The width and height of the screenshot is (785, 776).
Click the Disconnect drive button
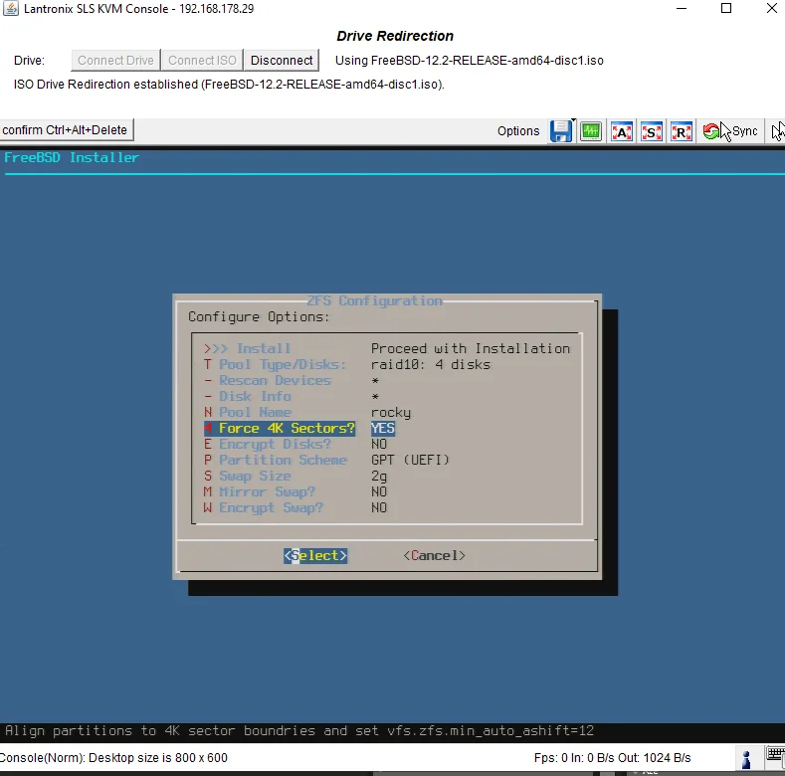(x=282, y=60)
